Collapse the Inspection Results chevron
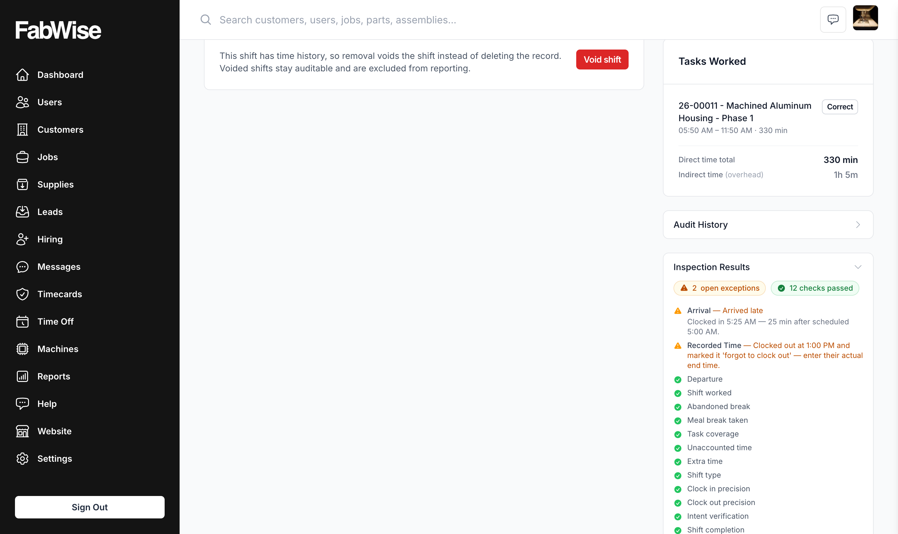 click(x=858, y=267)
